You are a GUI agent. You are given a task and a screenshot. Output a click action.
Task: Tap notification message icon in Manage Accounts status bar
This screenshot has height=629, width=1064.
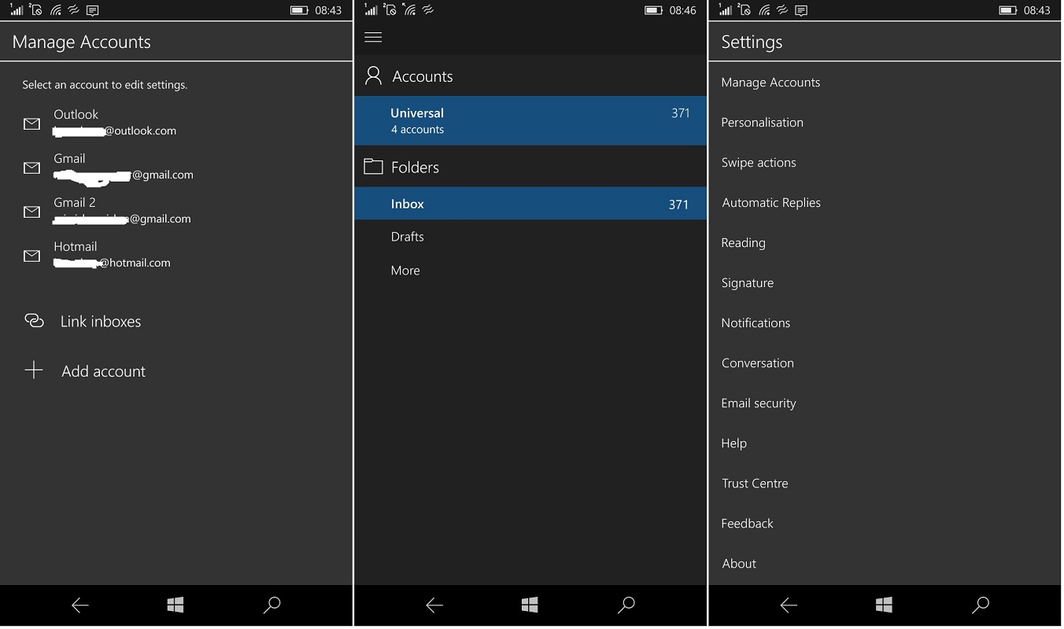tap(93, 10)
